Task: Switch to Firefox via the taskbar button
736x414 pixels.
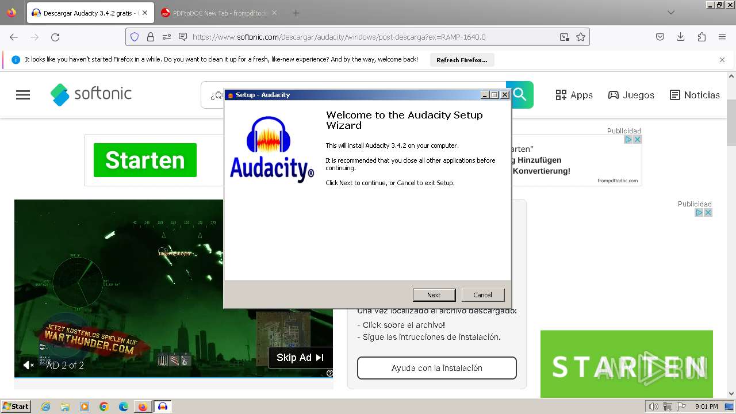Action: coord(143,407)
